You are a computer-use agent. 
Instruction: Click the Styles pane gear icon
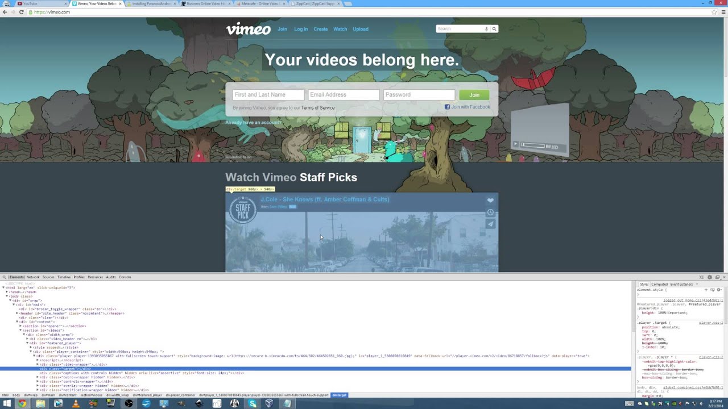coord(719,290)
